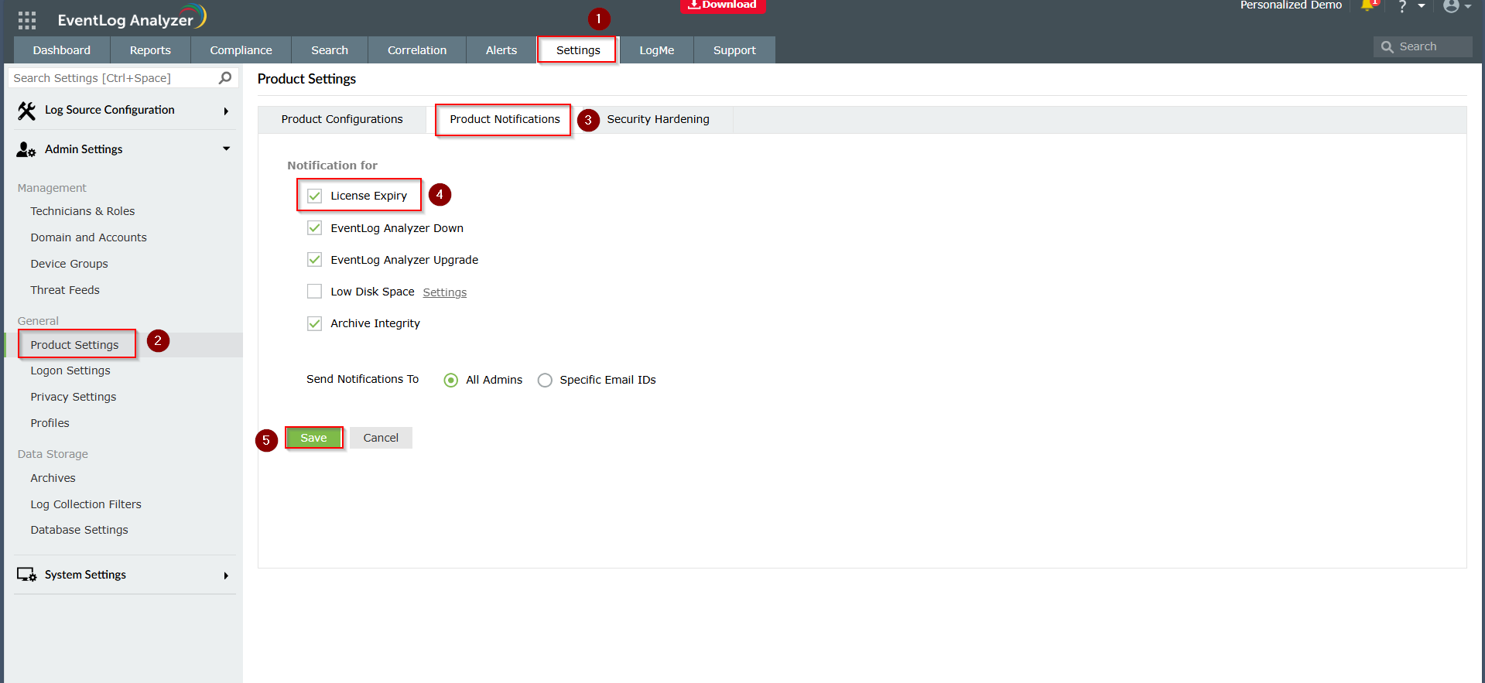Open the Dashboard tab
The width and height of the screenshot is (1485, 683).
click(62, 50)
